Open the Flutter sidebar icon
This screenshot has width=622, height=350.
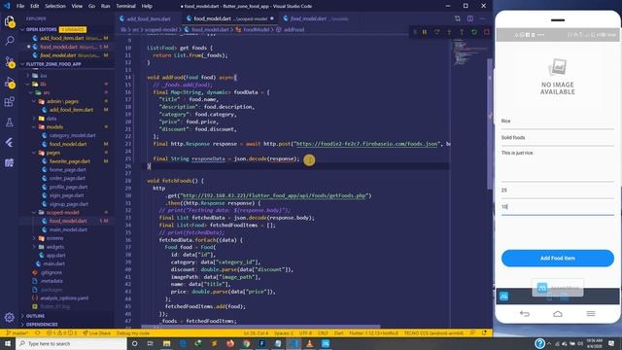(x=10, y=143)
